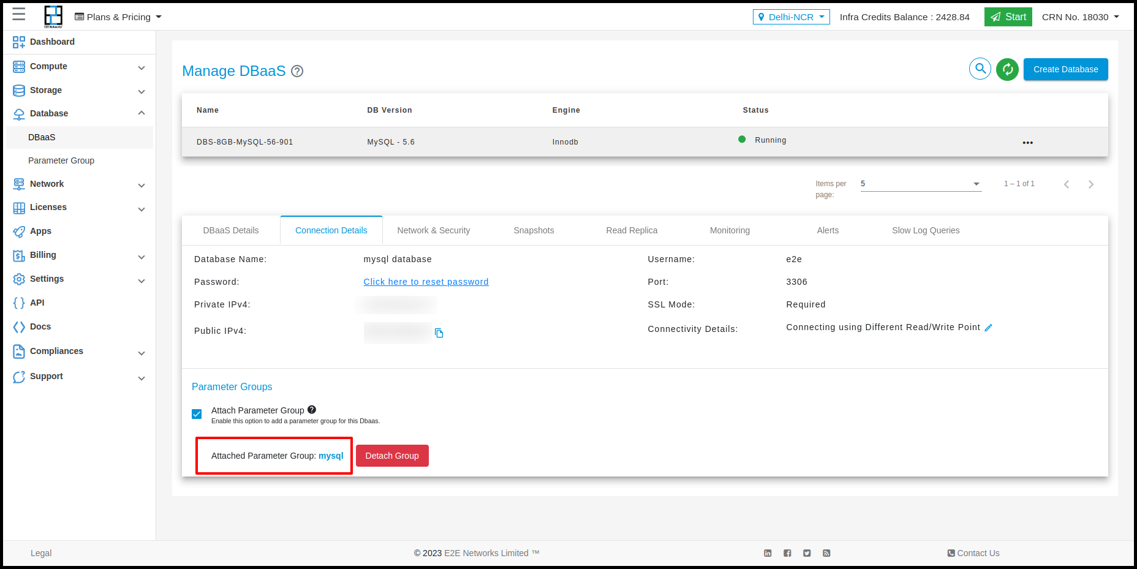Expand the Network menu chevron
This screenshot has height=569, width=1137.
[x=142, y=185]
